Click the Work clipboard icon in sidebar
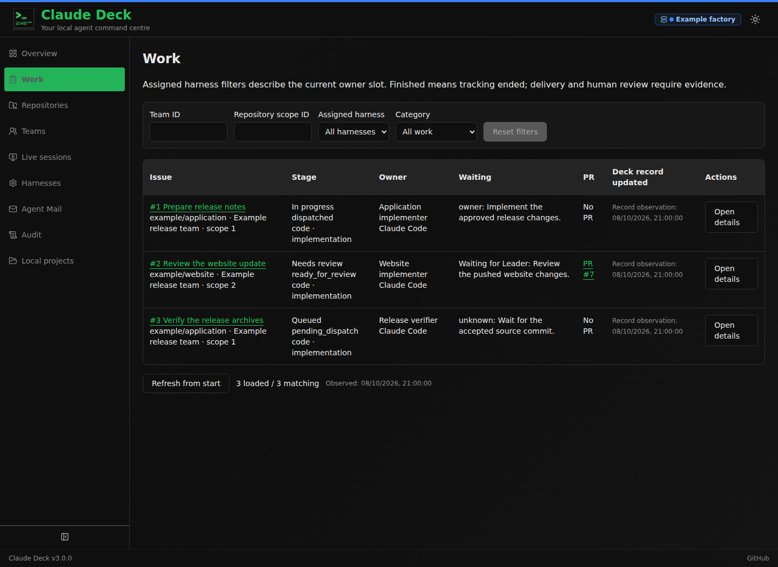The image size is (778, 567). point(13,79)
